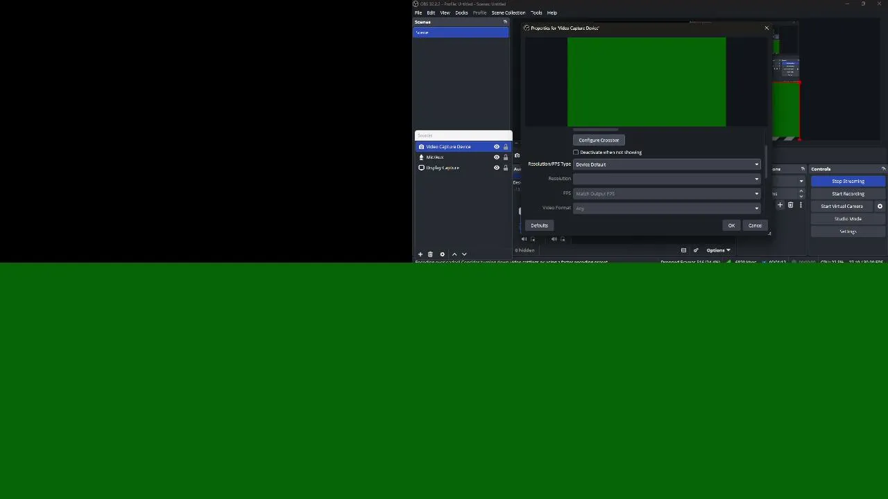
Task: Open the Resolution dropdown
Action: pyautogui.click(x=667, y=179)
